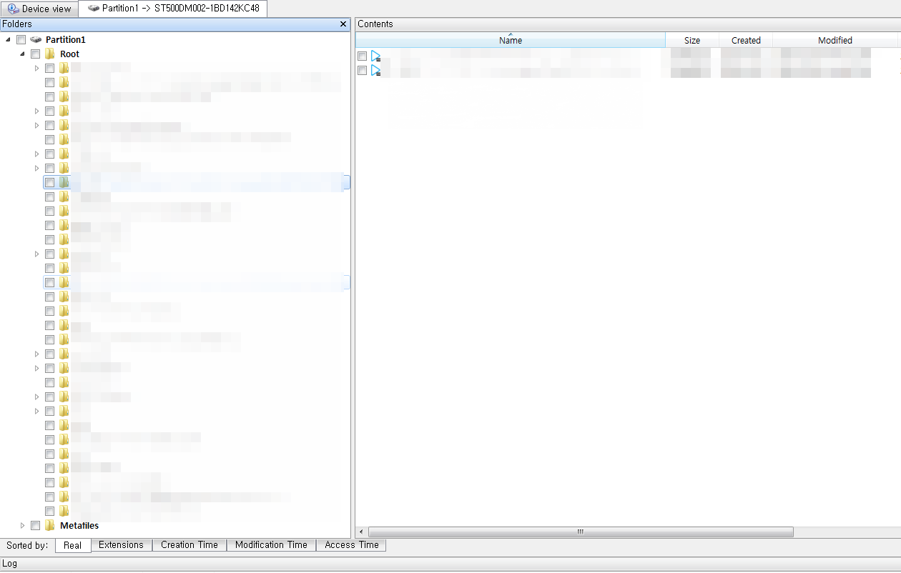
Task: Check the checkbox next to Metafiles
Action: pyautogui.click(x=35, y=525)
